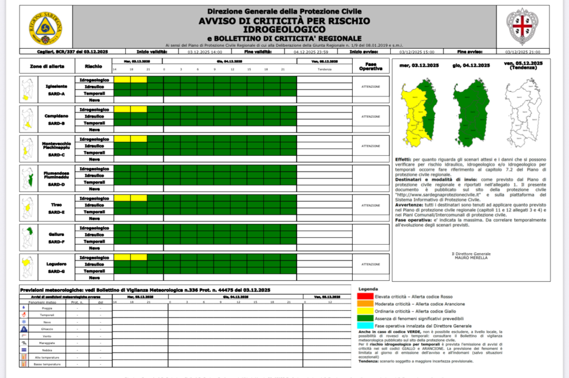Click the Fase Operativa column header
Screen dimensions: 569x378
(x=371, y=66)
